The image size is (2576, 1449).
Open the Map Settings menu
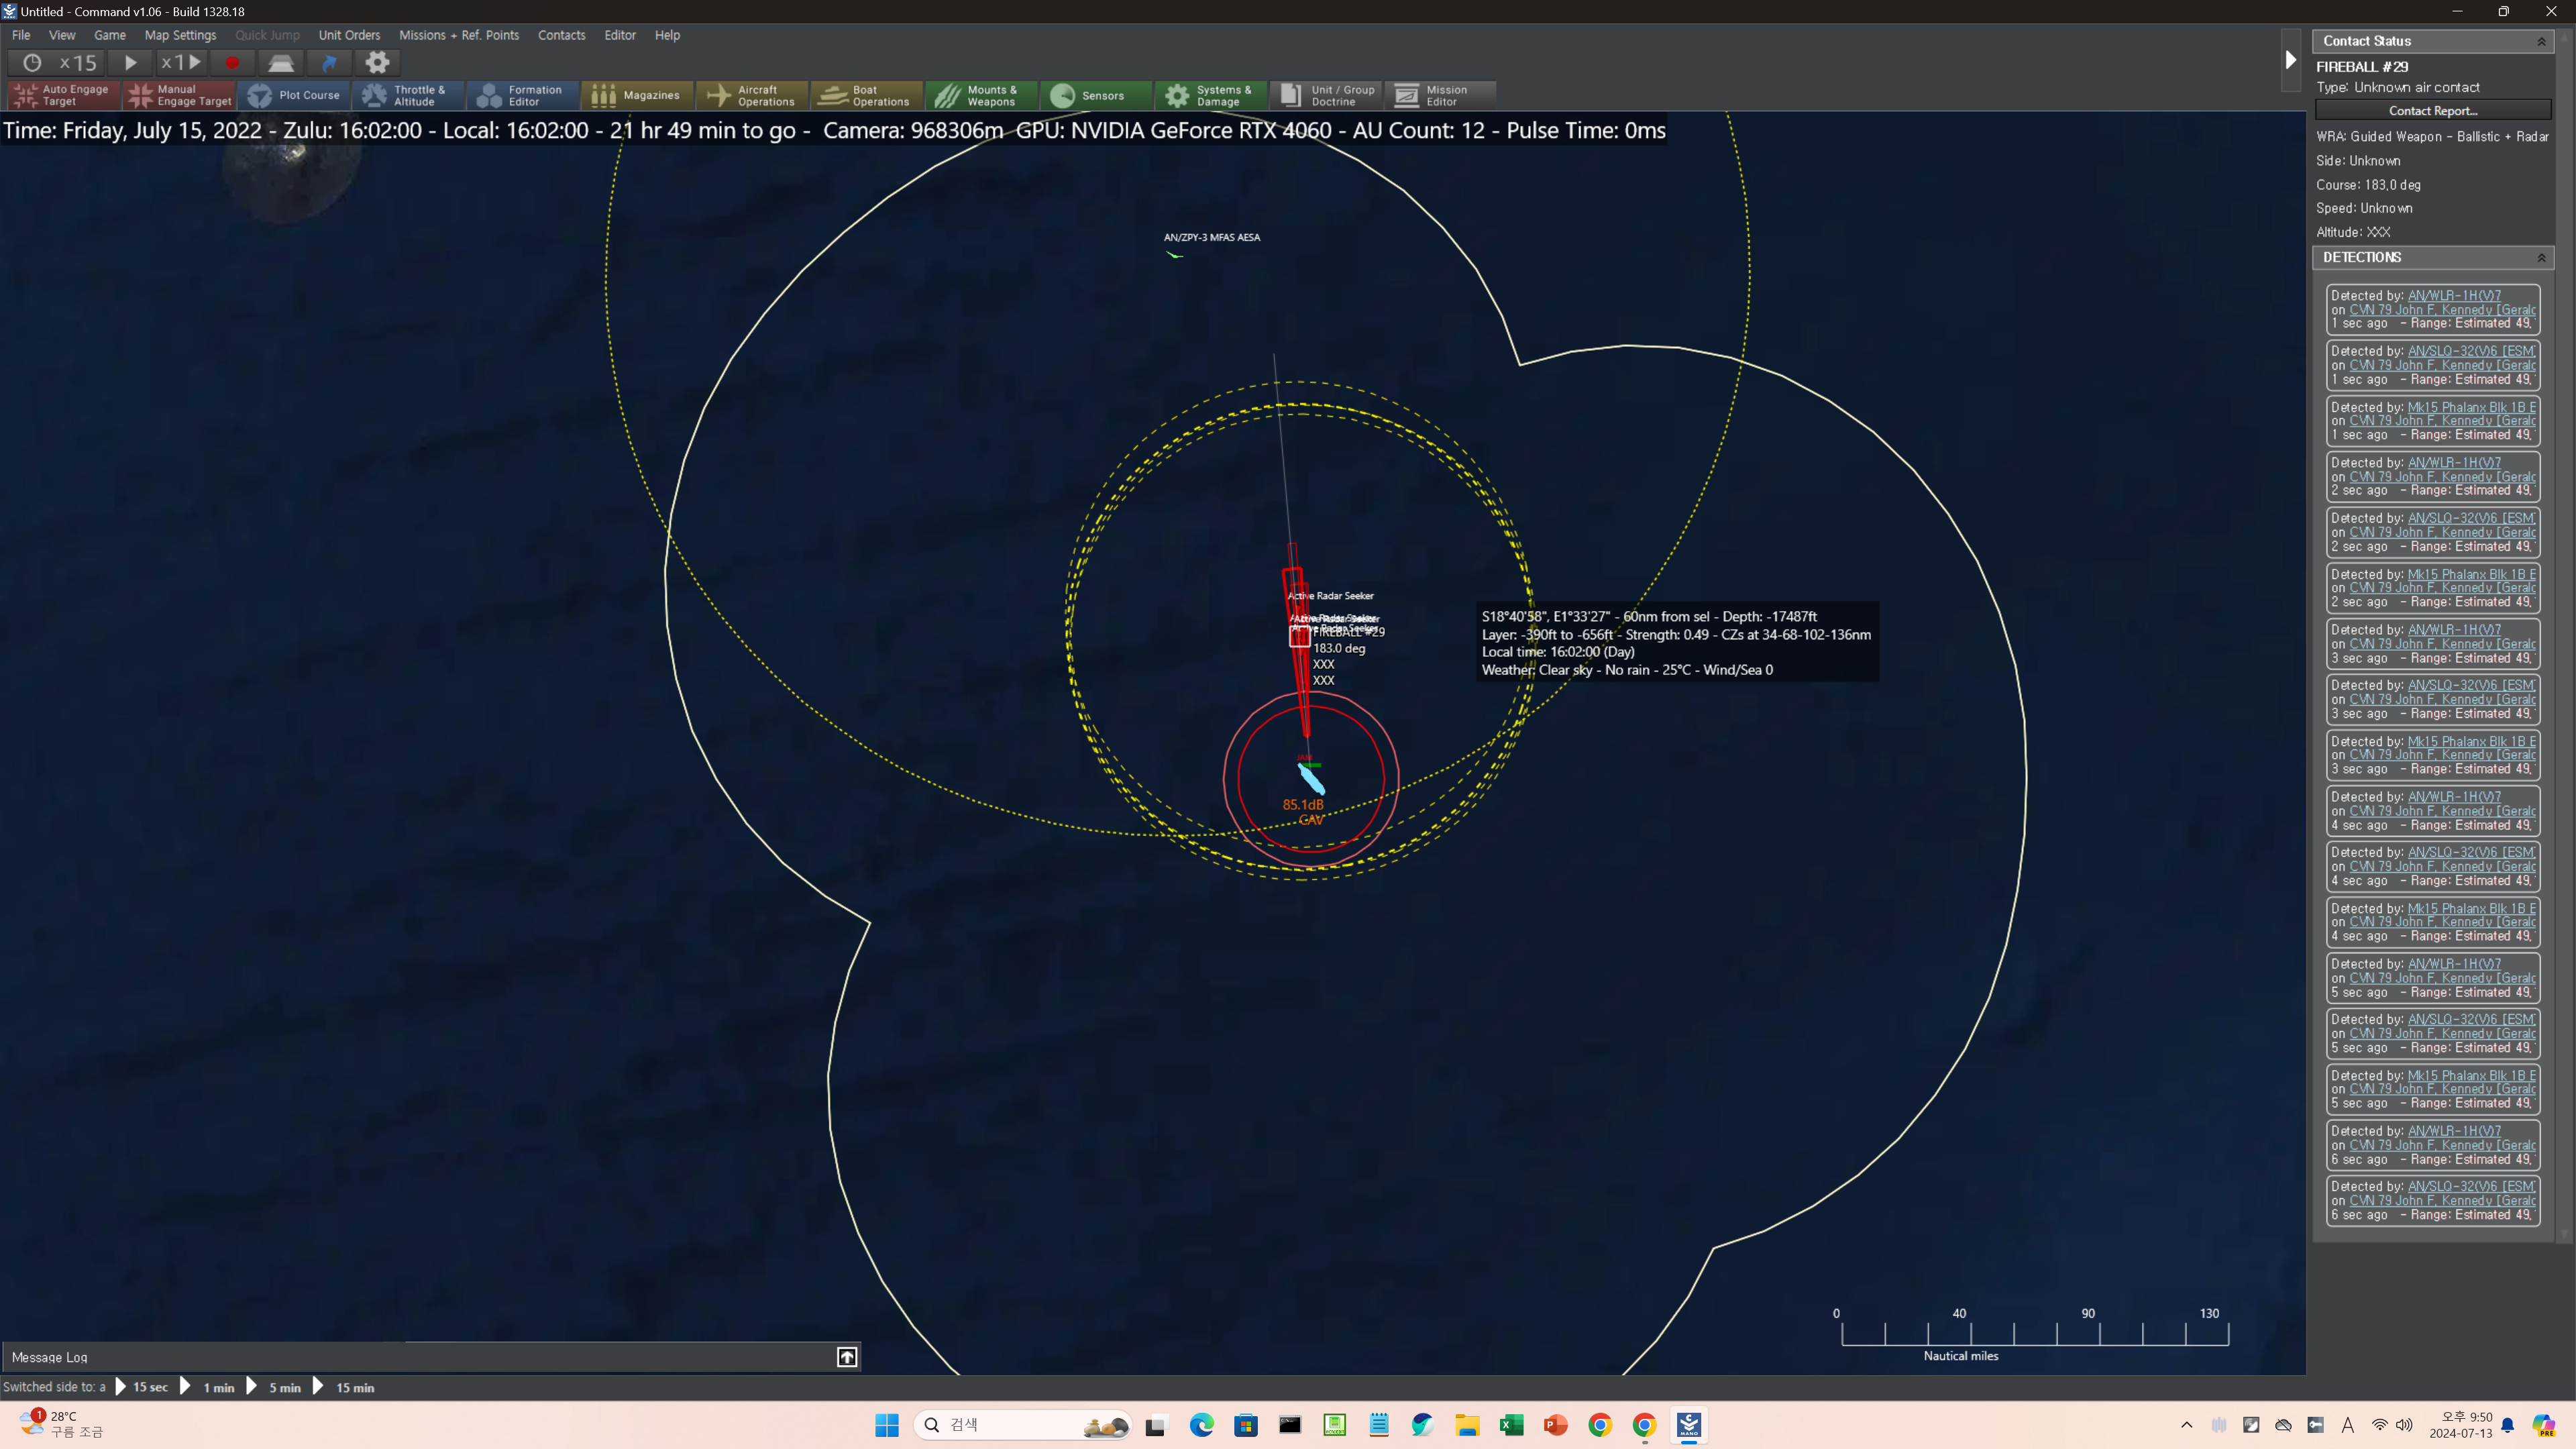pyautogui.click(x=180, y=35)
